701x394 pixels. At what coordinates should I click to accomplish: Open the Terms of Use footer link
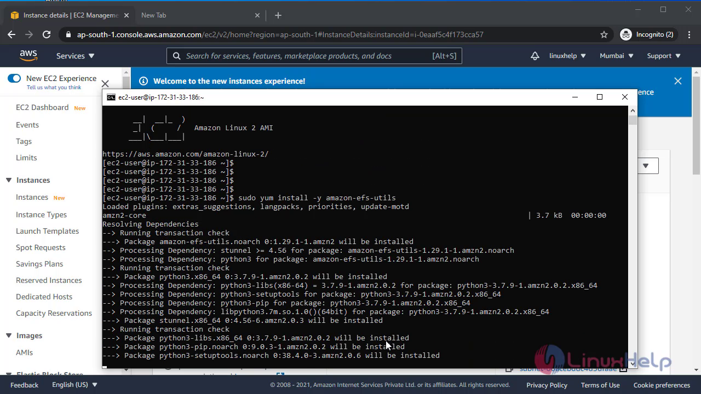tap(600, 385)
